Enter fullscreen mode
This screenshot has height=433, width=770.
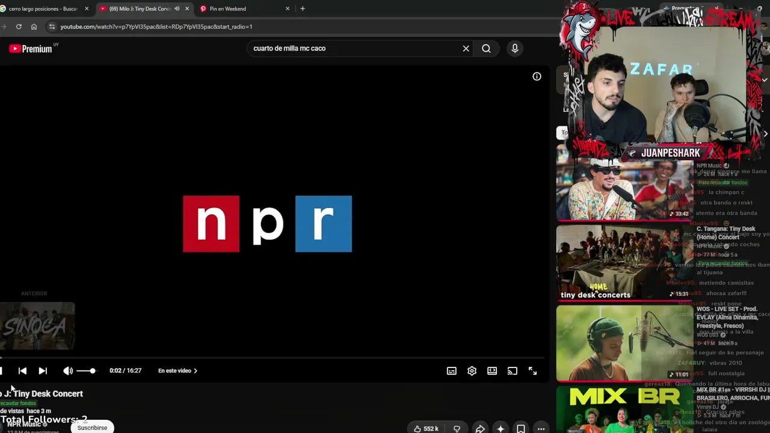pos(532,371)
